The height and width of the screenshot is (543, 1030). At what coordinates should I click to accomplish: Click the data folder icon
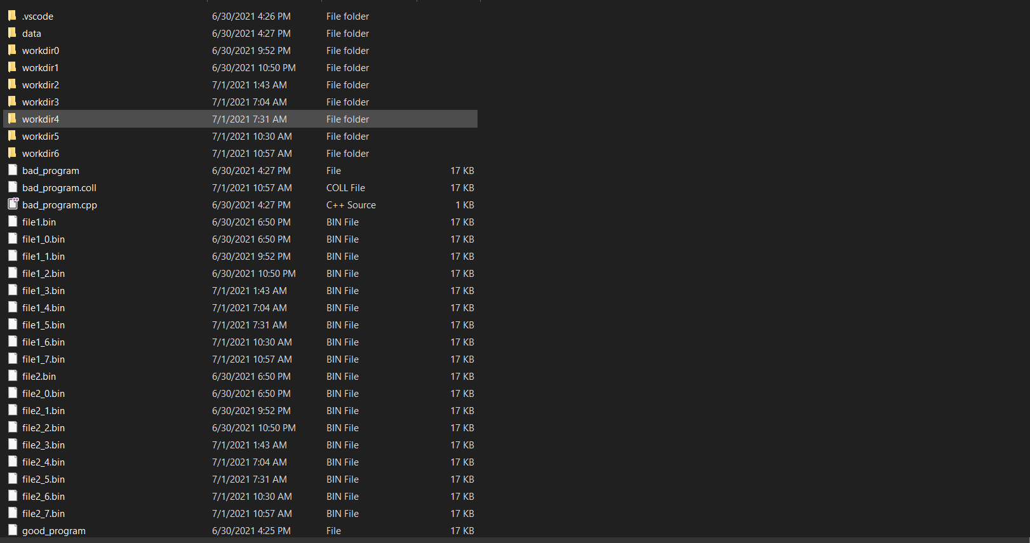coord(12,32)
